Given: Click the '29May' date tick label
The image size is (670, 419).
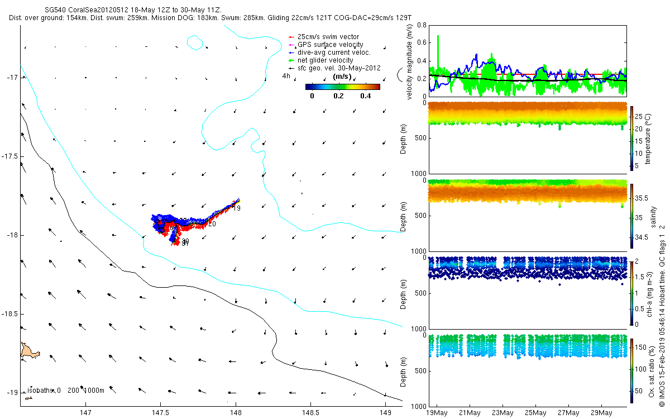Looking at the screenshot, I should pos(601,413).
